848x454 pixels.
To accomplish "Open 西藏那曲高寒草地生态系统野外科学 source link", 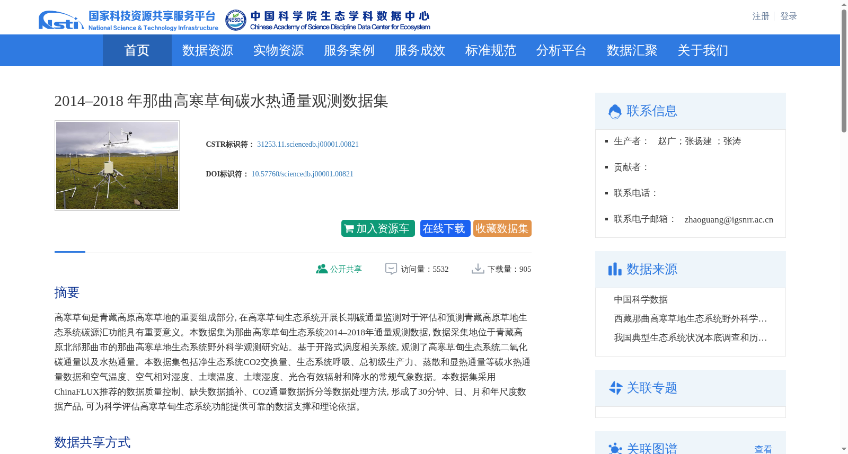I will tap(691, 318).
